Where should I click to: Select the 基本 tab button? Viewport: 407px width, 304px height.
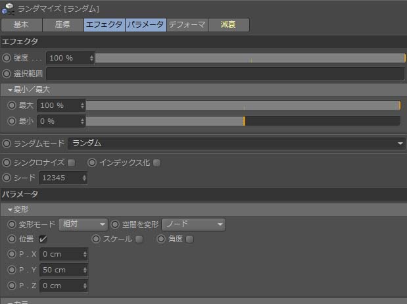22,25
